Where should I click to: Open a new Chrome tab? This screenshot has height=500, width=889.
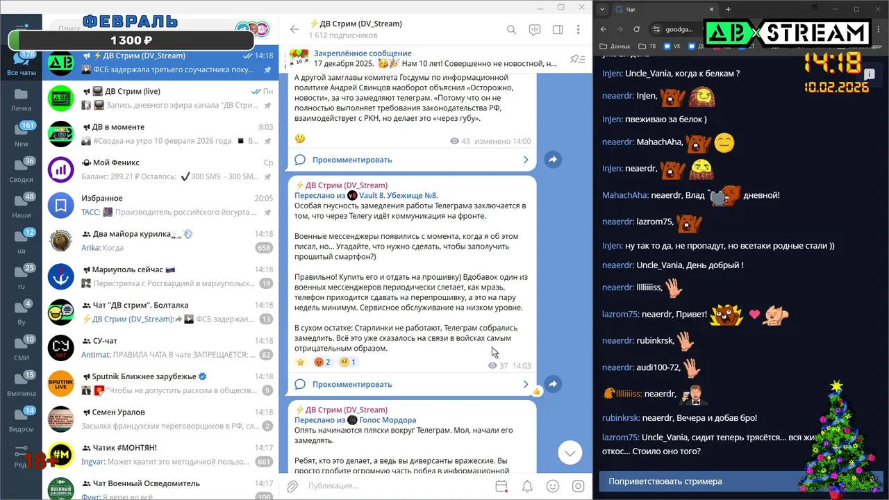(728, 9)
